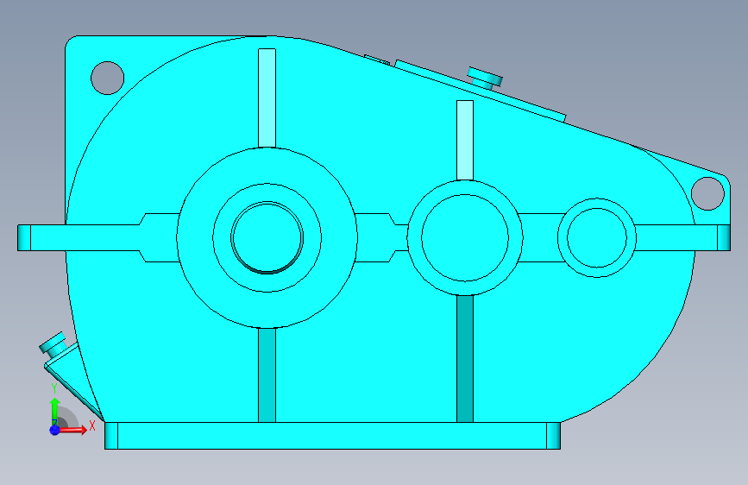Click the blue Z axis ball of the triad
This screenshot has height=485, width=748.
(55, 430)
